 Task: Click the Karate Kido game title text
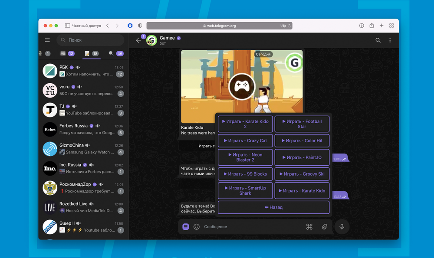point(192,127)
